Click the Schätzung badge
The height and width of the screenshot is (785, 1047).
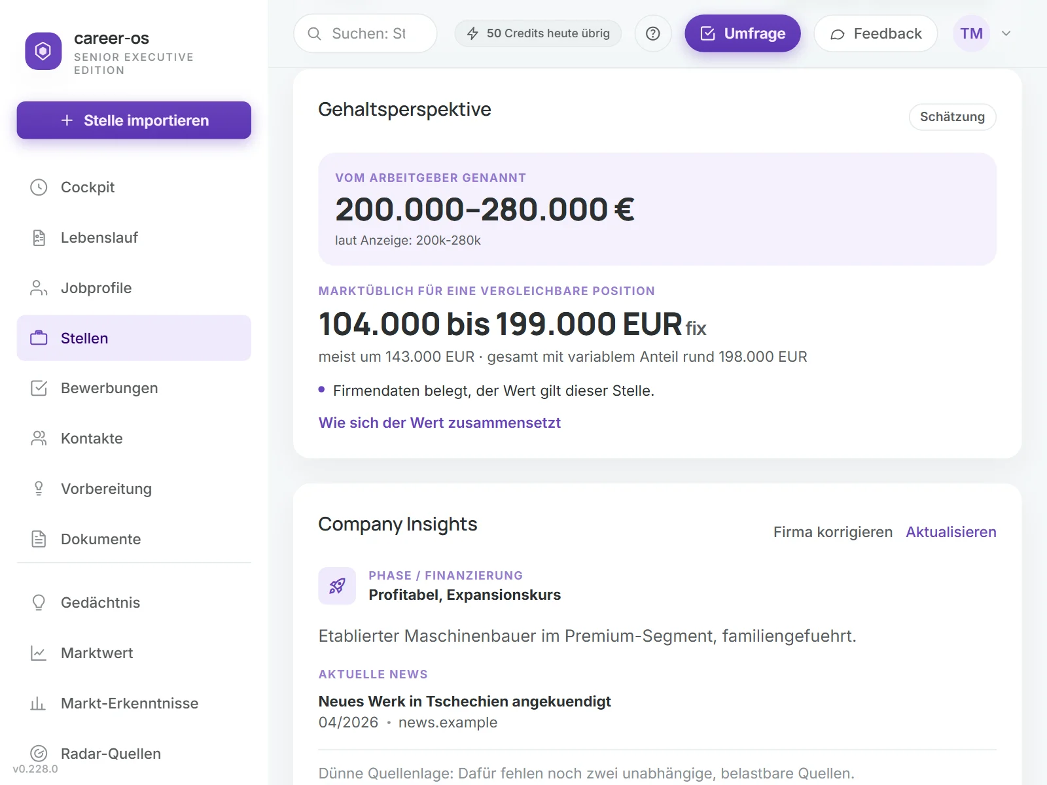pyautogui.click(x=952, y=117)
